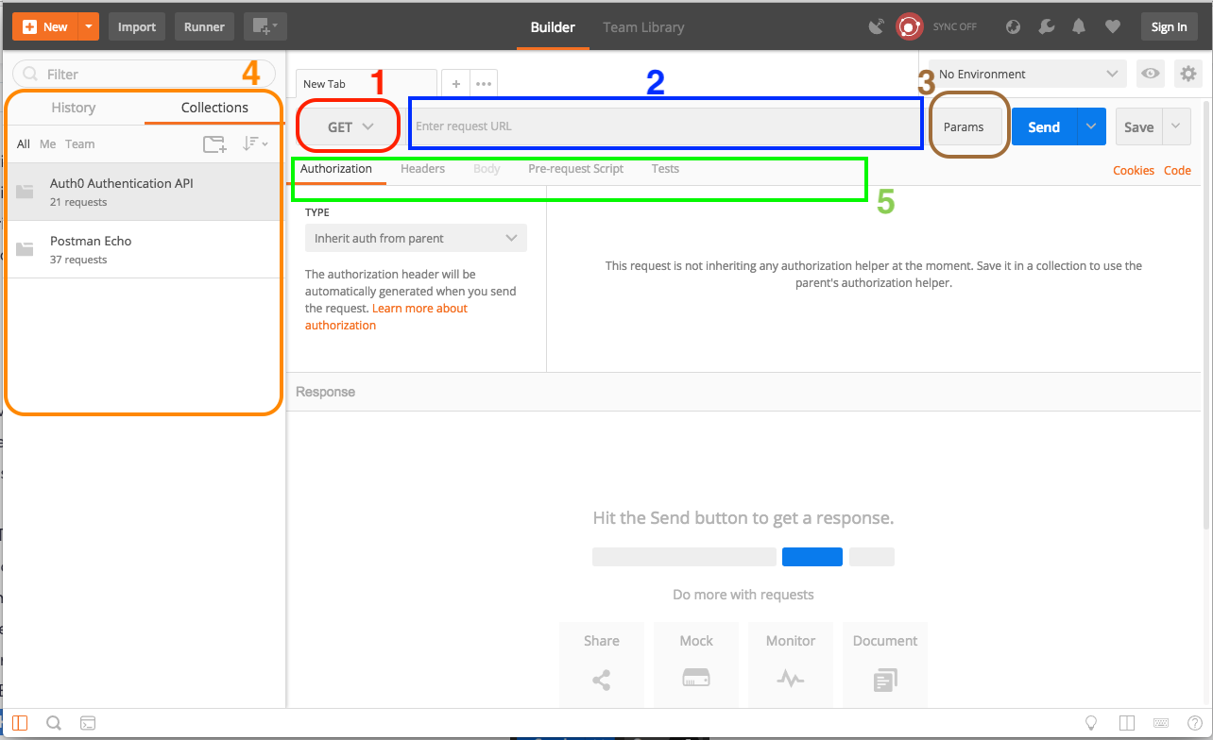
Task: Open manage environments gear icon
Action: coord(1187,74)
